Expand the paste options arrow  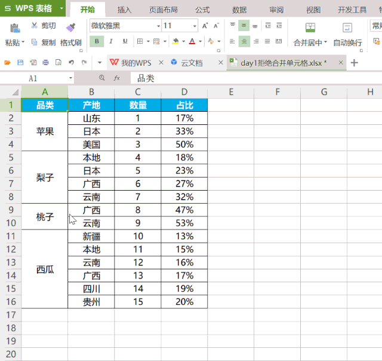[23, 42]
